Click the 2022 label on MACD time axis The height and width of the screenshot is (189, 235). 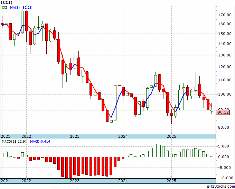tap(26, 181)
